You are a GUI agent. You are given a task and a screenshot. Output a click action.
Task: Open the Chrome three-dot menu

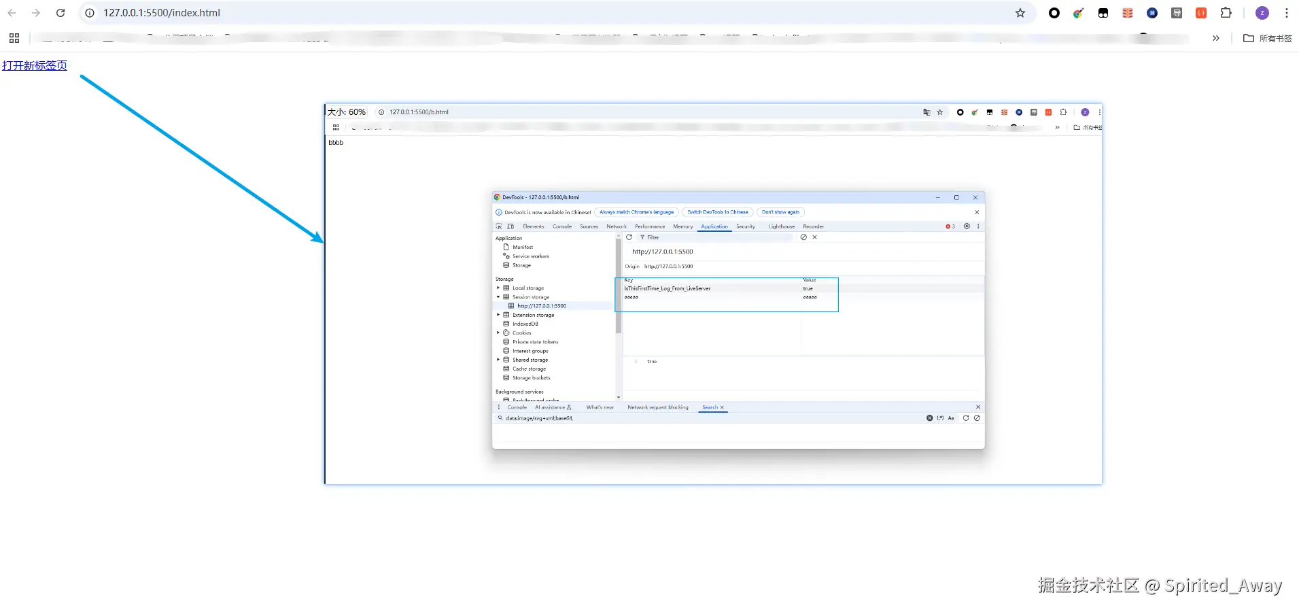1287,13
